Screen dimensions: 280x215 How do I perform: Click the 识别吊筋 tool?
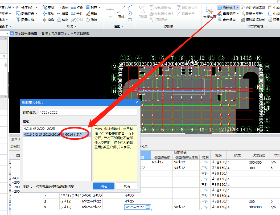click(x=159, y=20)
